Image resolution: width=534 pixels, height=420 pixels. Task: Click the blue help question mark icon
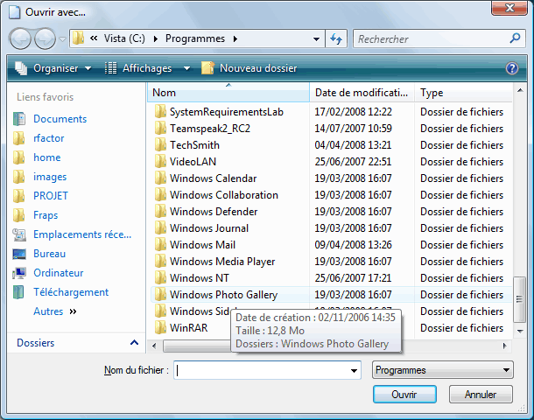[512, 68]
